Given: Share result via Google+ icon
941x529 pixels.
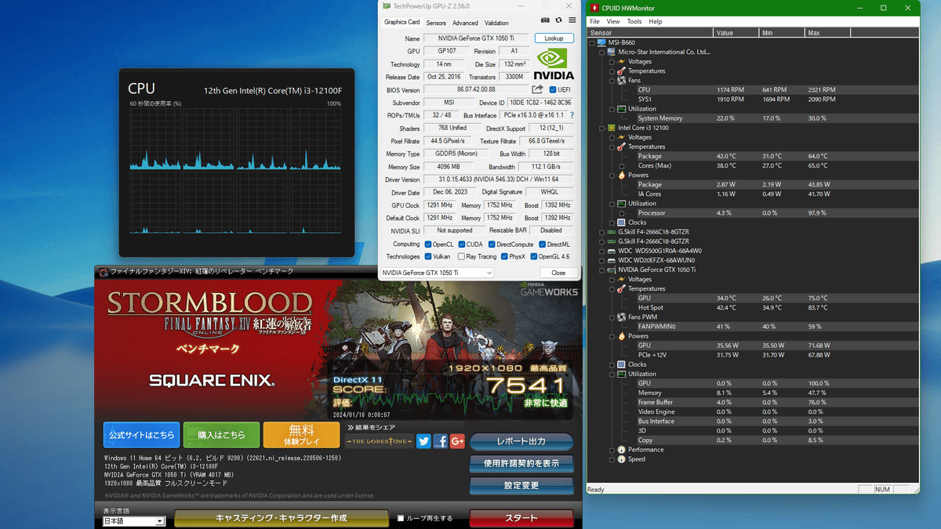Looking at the screenshot, I should coord(457,441).
